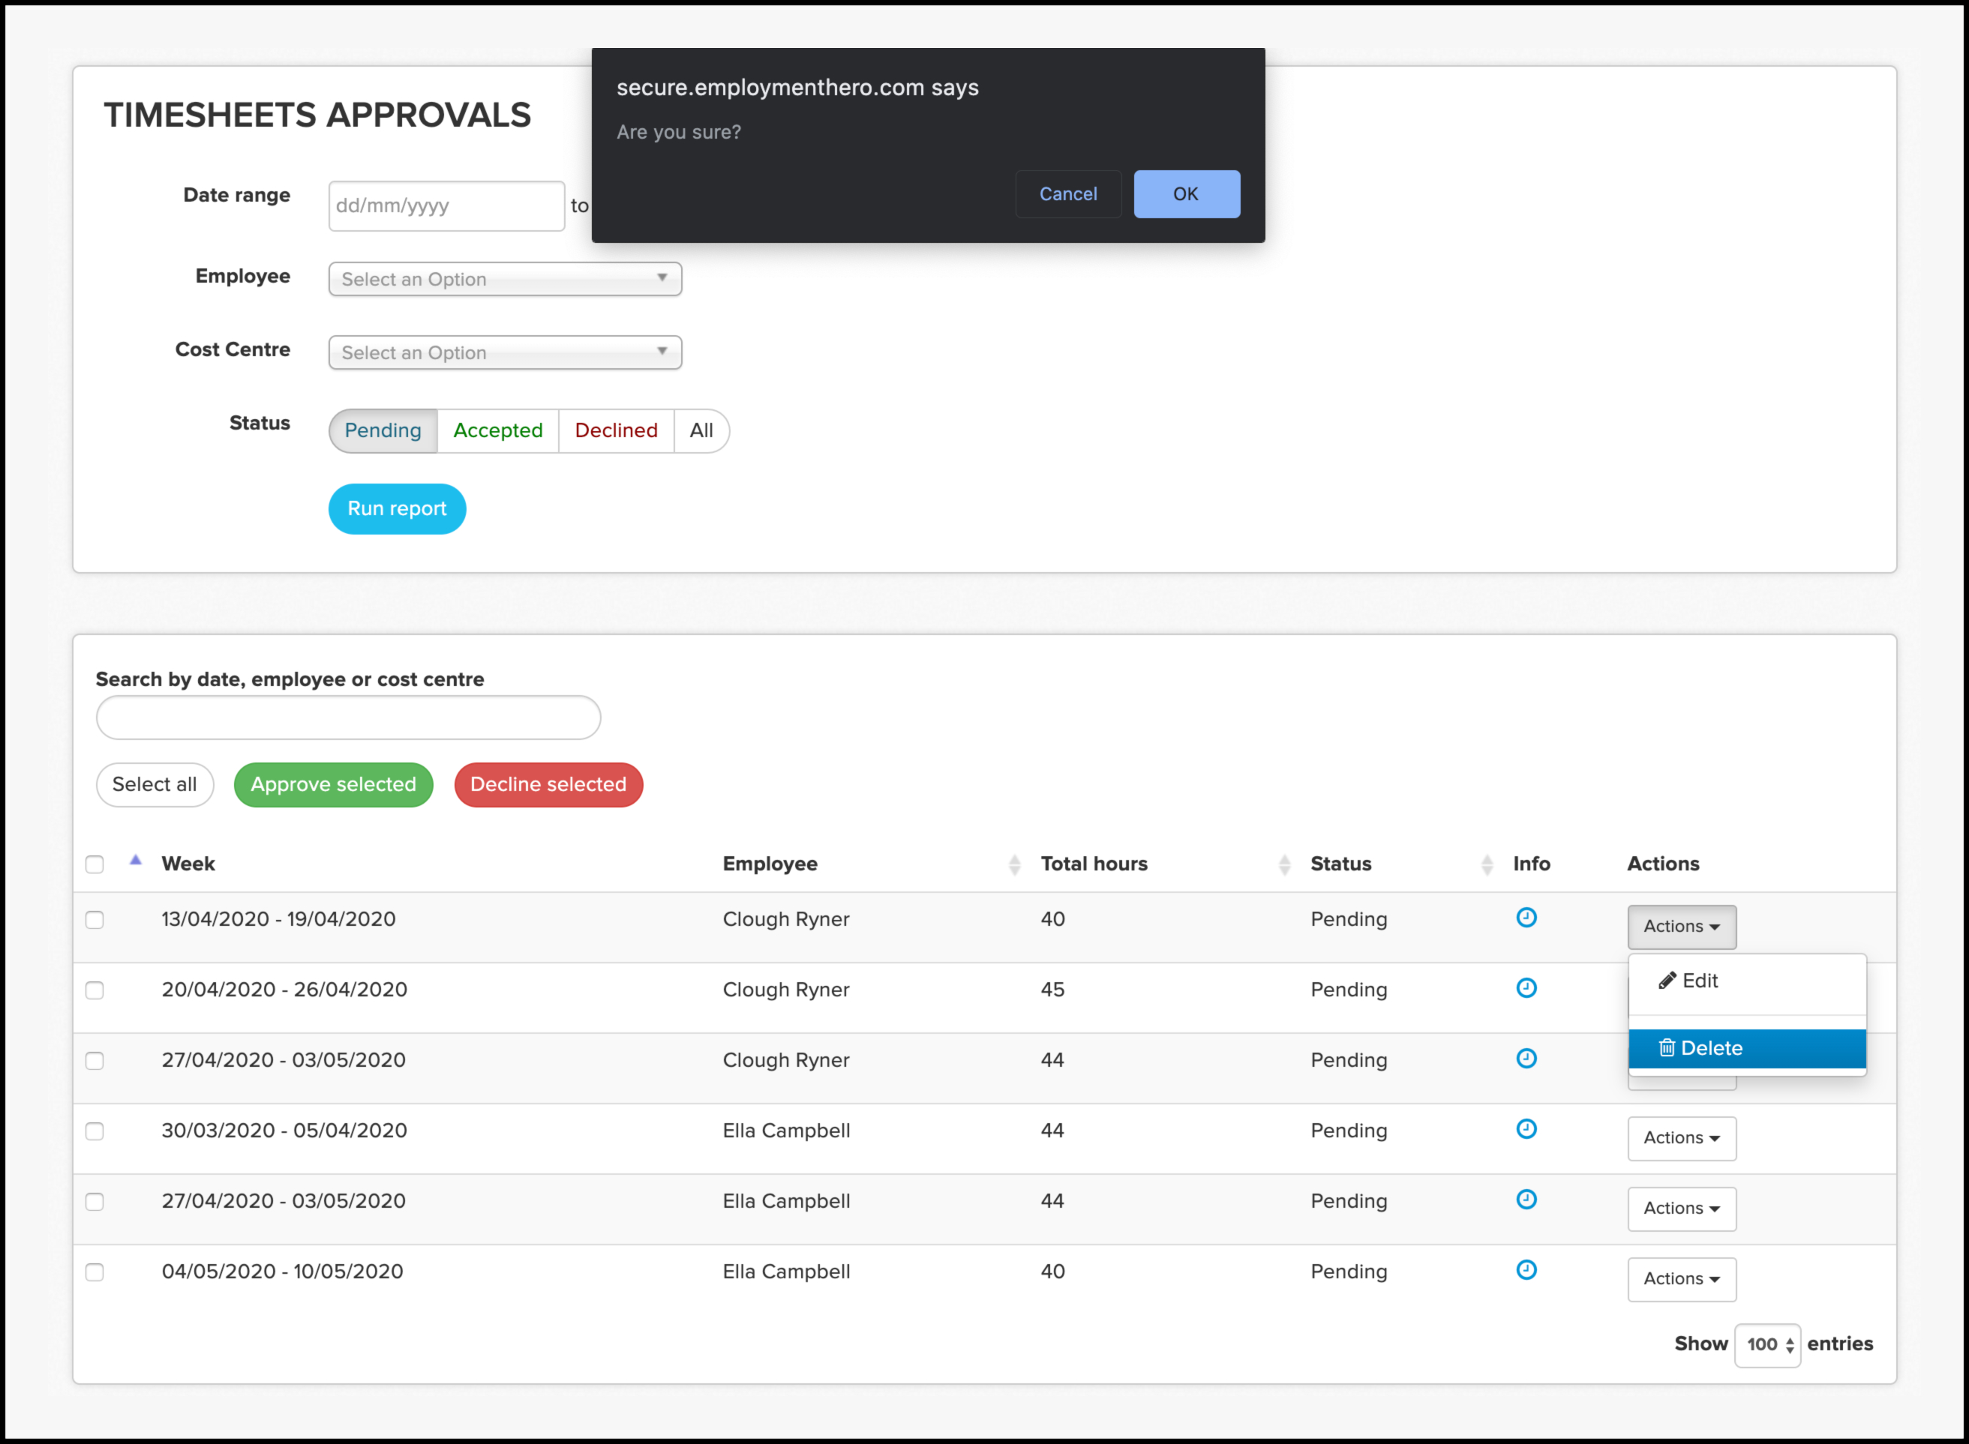Image resolution: width=1969 pixels, height=1444 pixels.
Task: Toggle header select-all checkbox beside Week
Action: (95, 864)
